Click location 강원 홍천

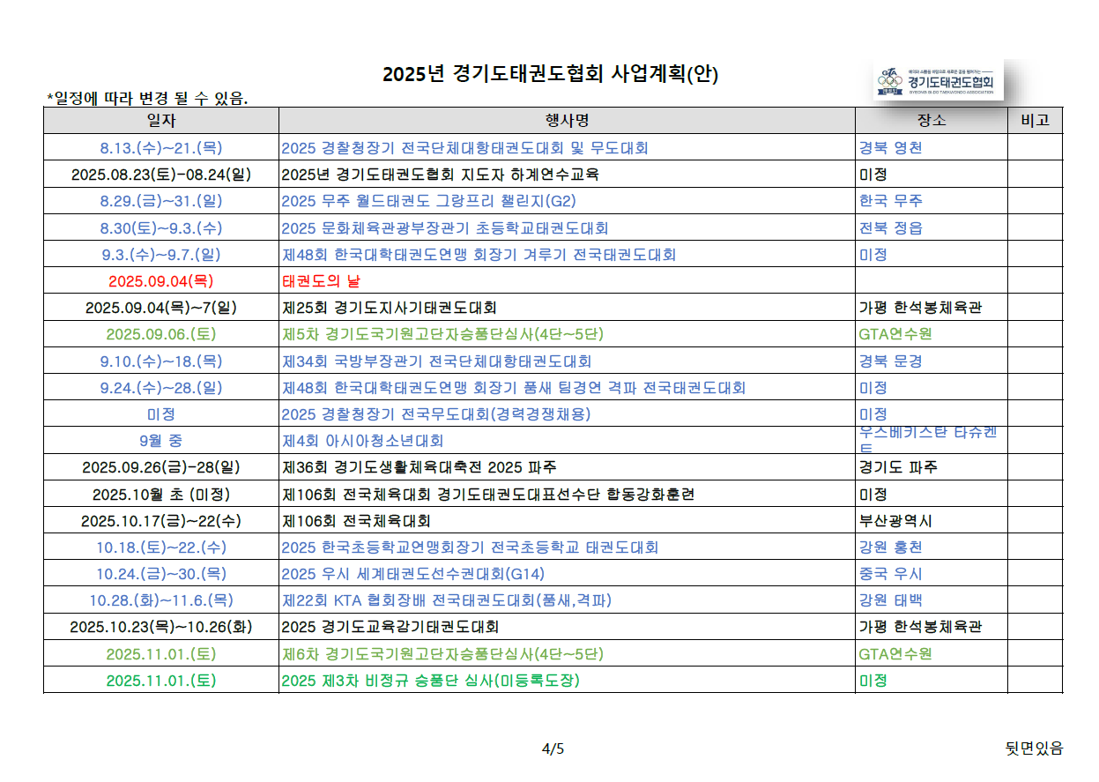coord(891,547)
